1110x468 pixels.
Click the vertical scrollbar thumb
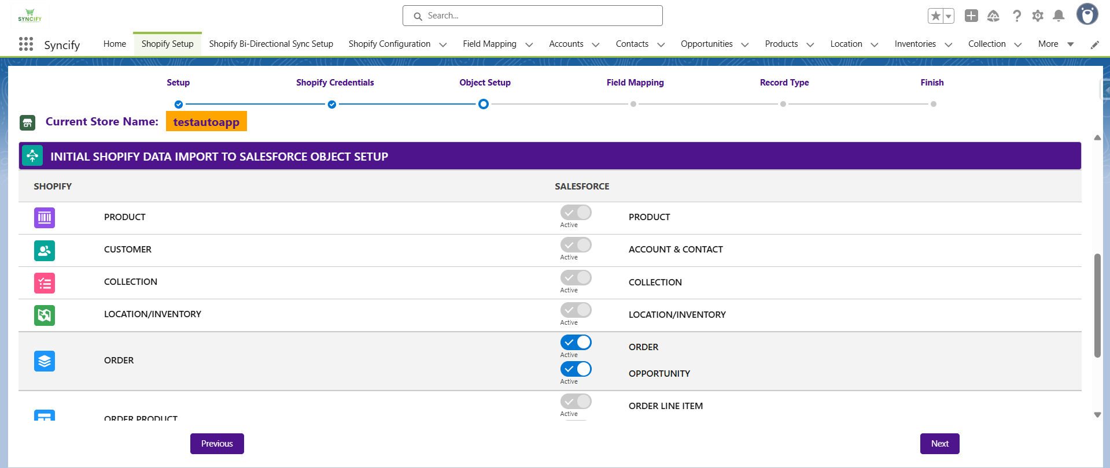(x=1097, y=306)
